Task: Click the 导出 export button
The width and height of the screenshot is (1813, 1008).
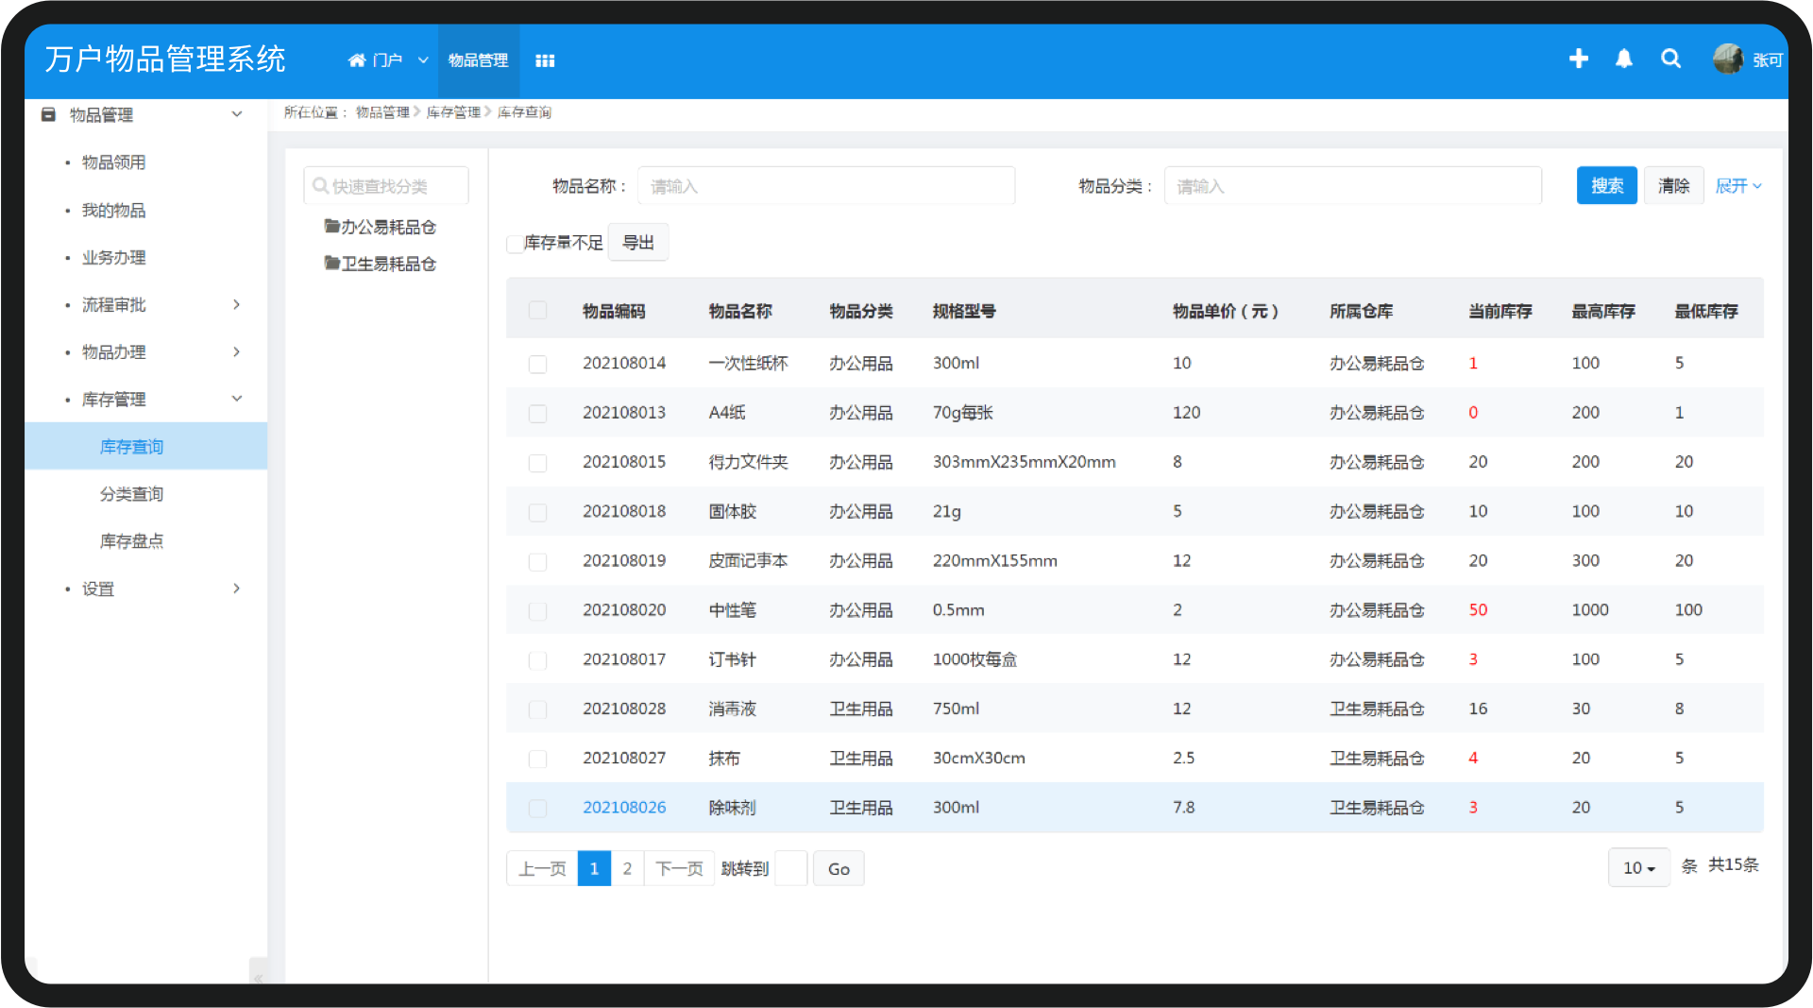Action: [x=638, y=243]
